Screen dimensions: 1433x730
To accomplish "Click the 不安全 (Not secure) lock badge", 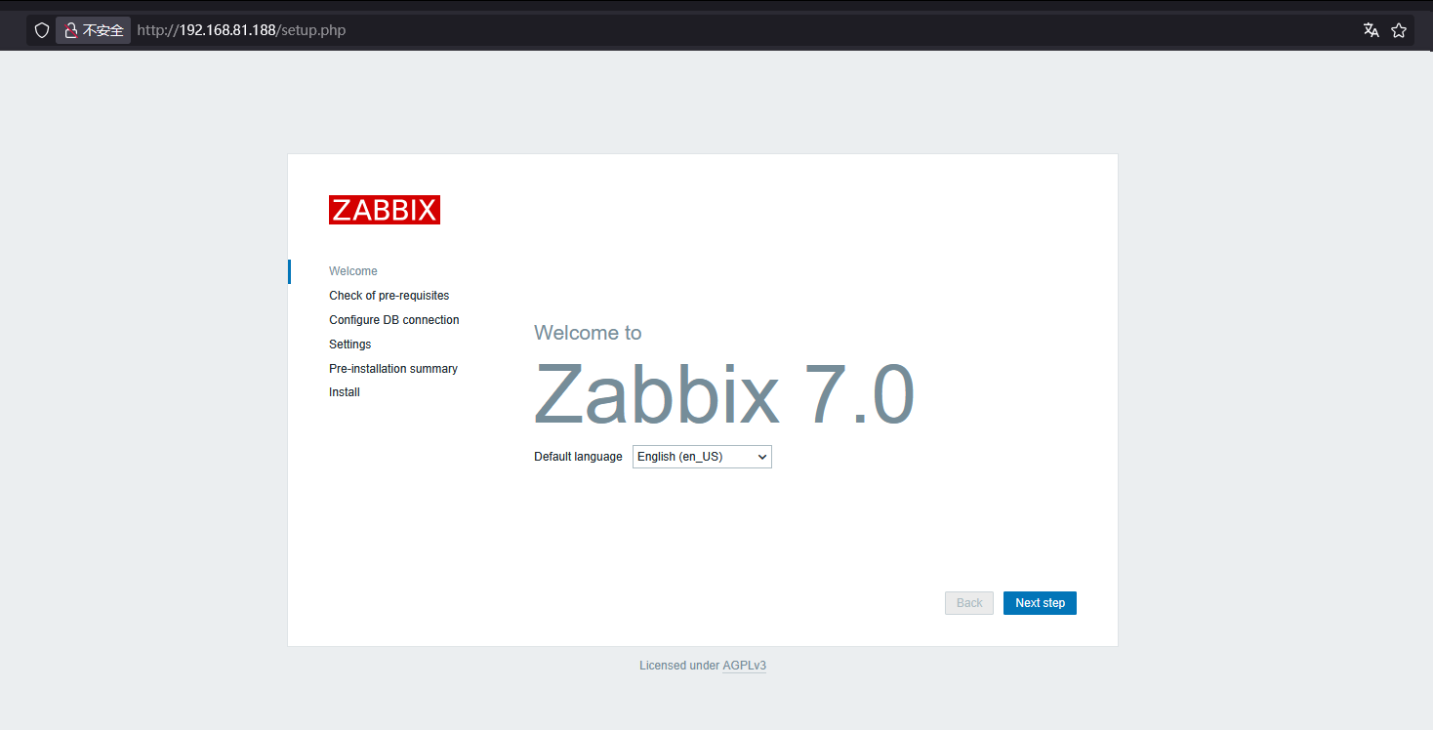I will 93,29.
